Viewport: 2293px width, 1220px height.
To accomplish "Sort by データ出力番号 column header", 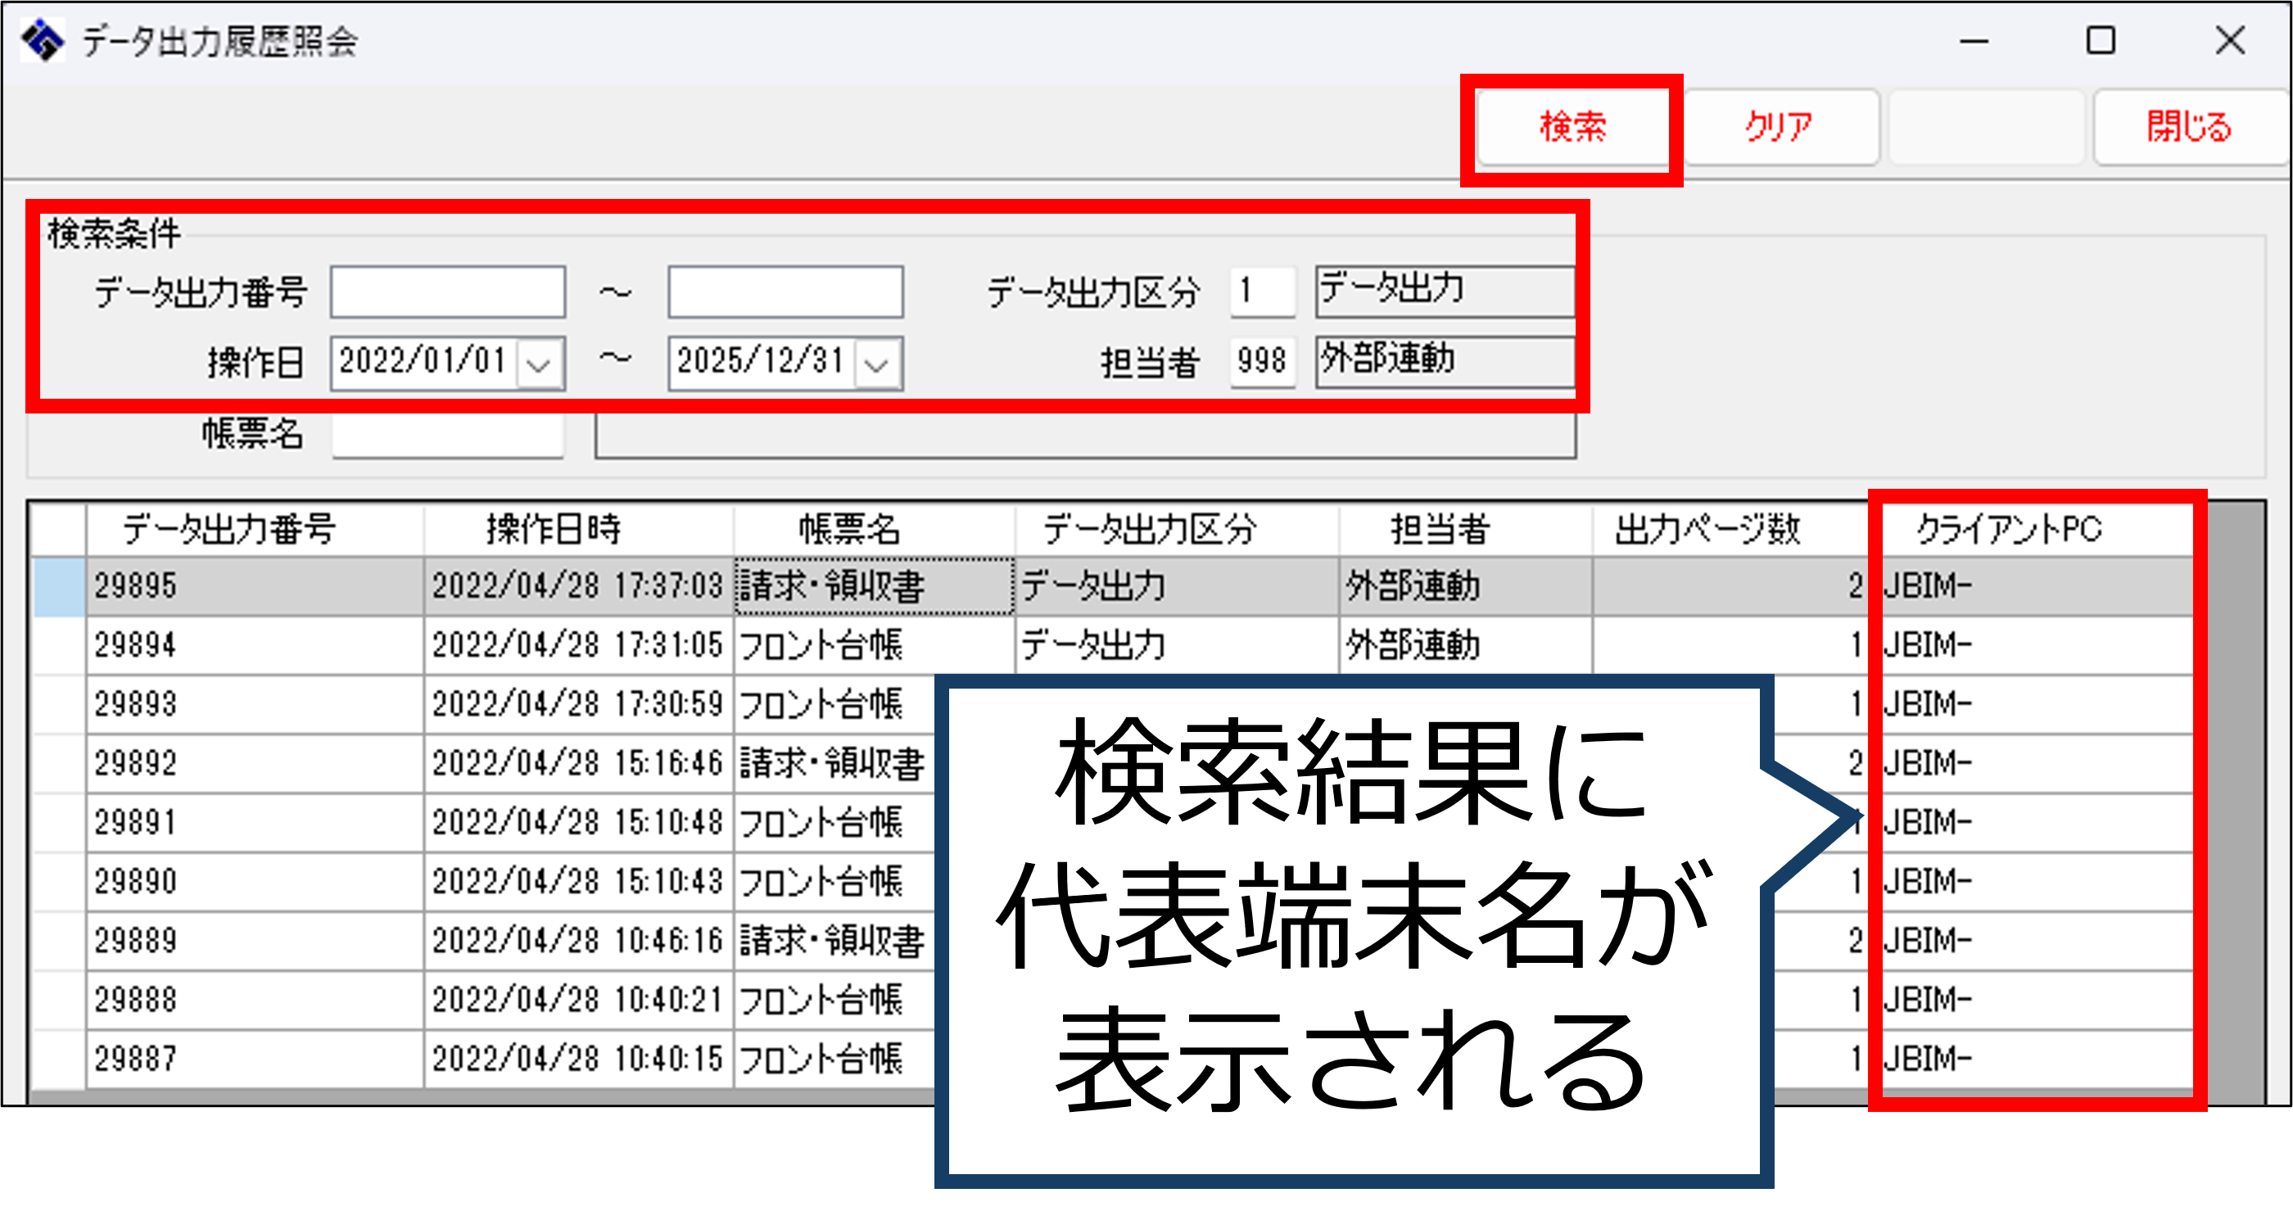I will point(228,530).
